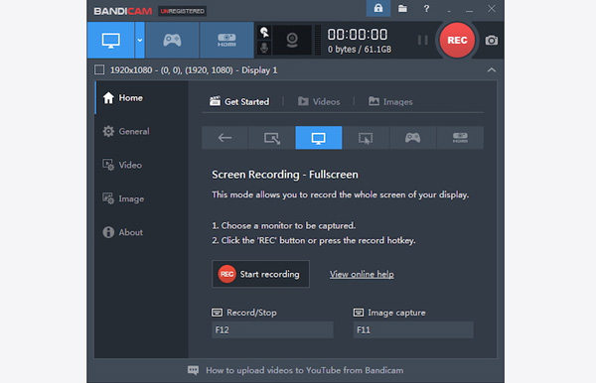Click the lock icon in title bar
Viewport: 596px width, 383px height.
[378, 8]
